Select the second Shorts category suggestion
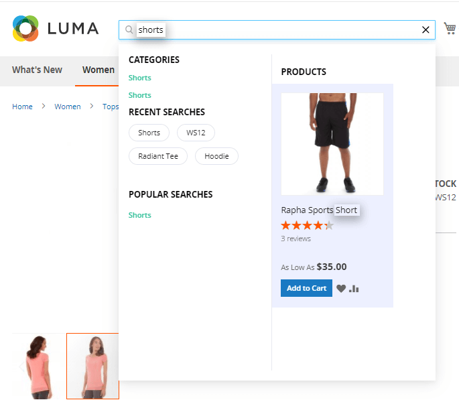This screenshot has height=402, width=459. 139,95
